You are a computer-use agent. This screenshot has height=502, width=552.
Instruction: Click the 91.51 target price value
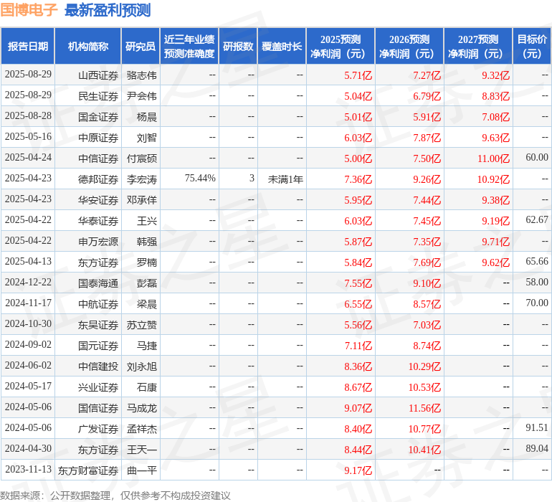click(x=536, y=427)
